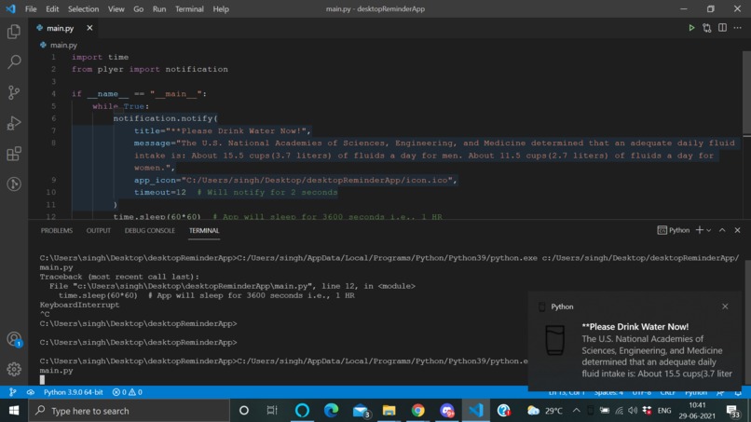
Task: Click 'KeyboardInterrupt' in the terminal output
Action: tap(79, 305)
